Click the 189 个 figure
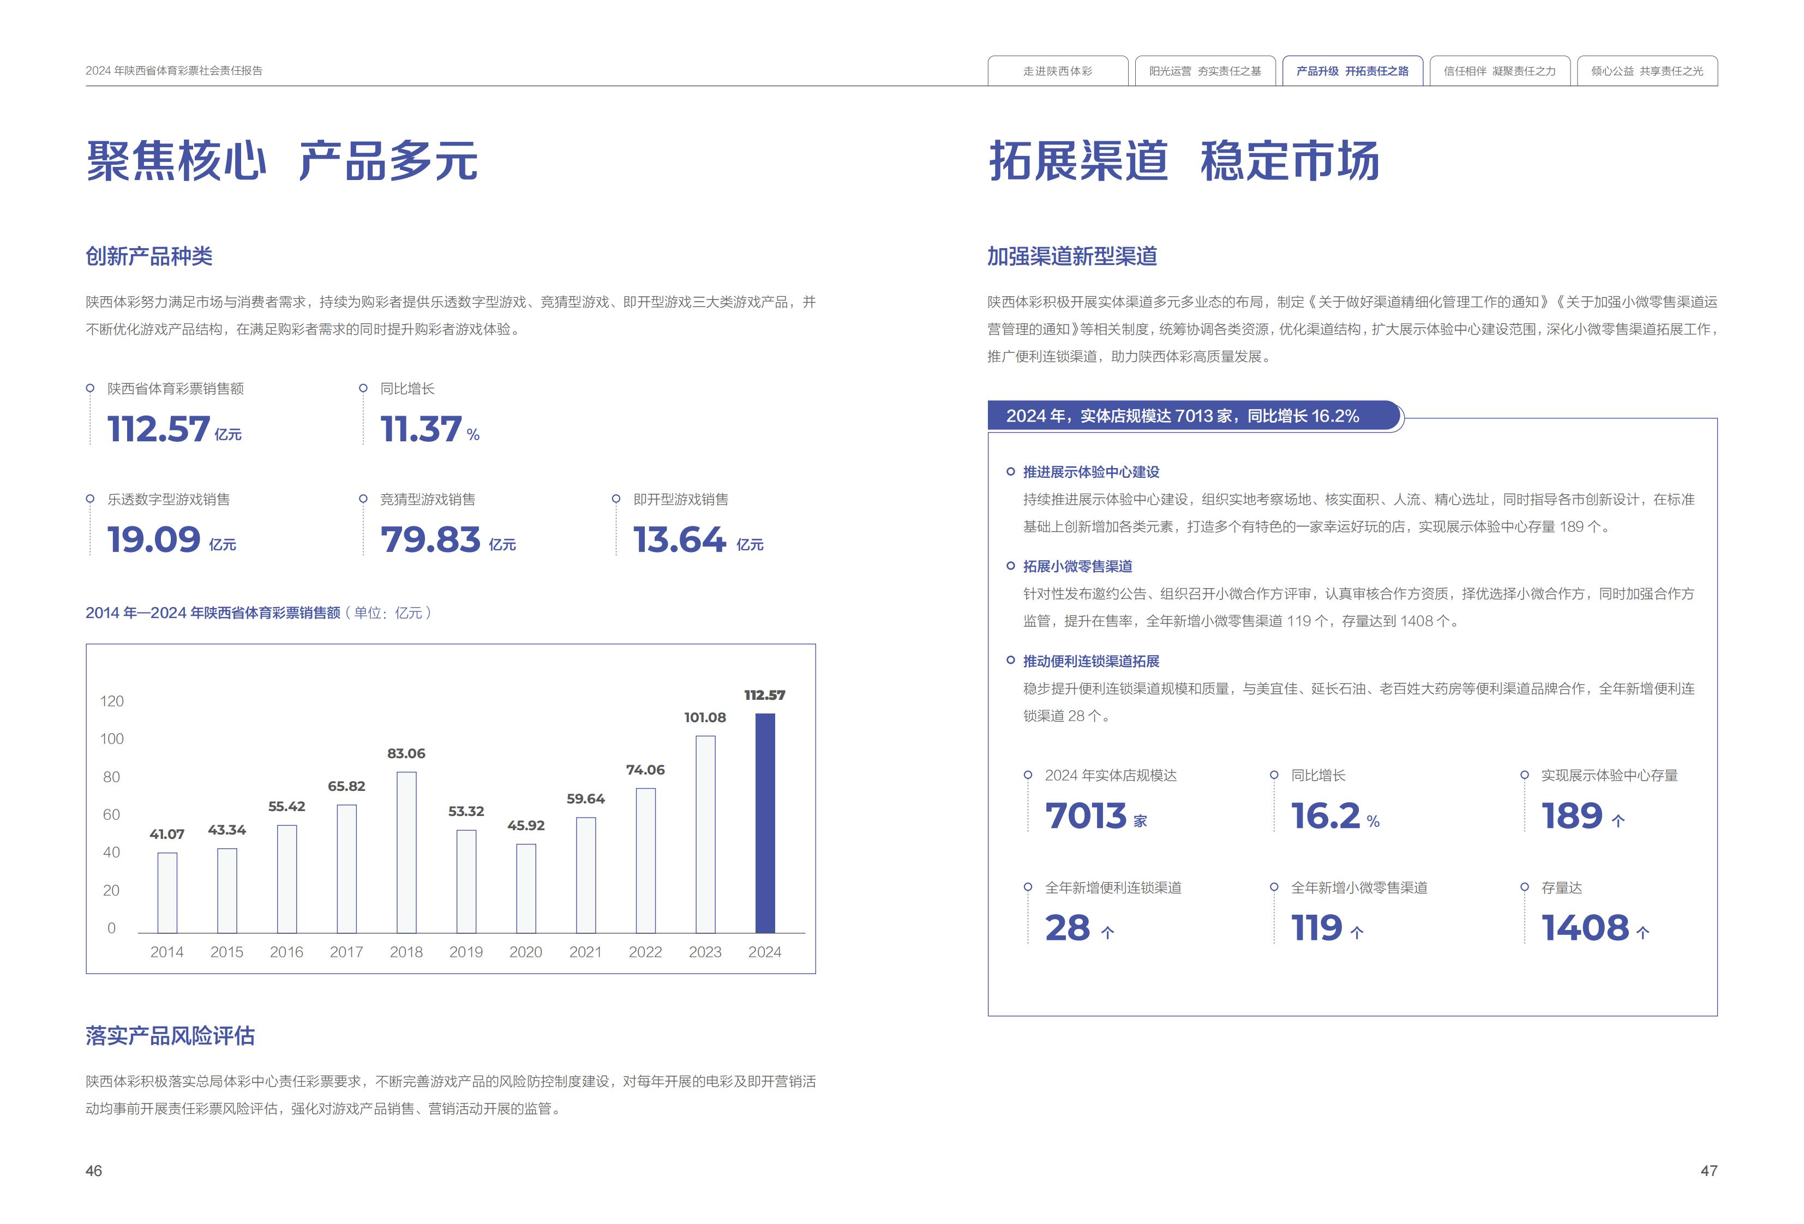The image size is (1804, 1224). tap(1583, 816)
